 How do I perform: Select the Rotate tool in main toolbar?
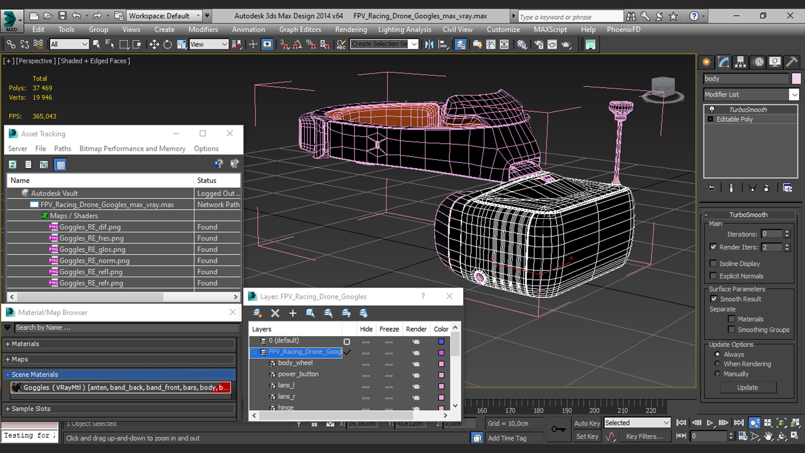[x=168, y=44]
